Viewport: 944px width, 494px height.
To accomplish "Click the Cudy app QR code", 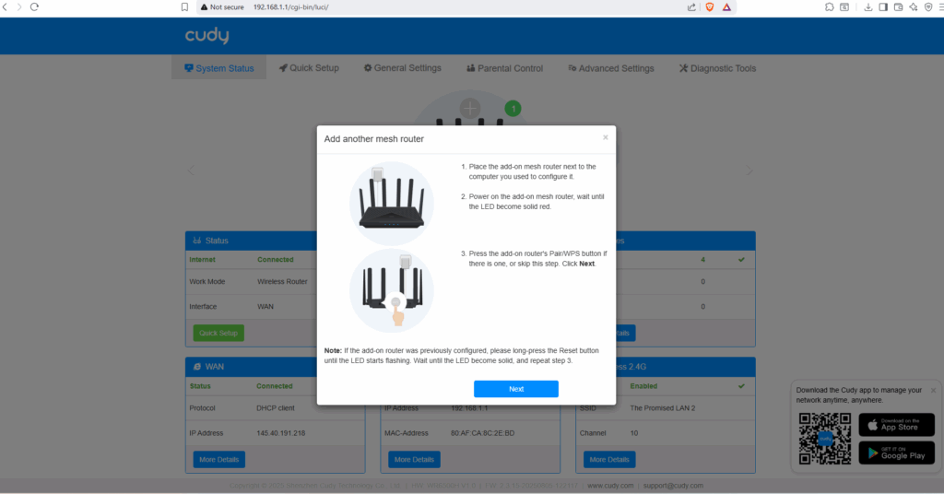I will [x=825, y=438].
